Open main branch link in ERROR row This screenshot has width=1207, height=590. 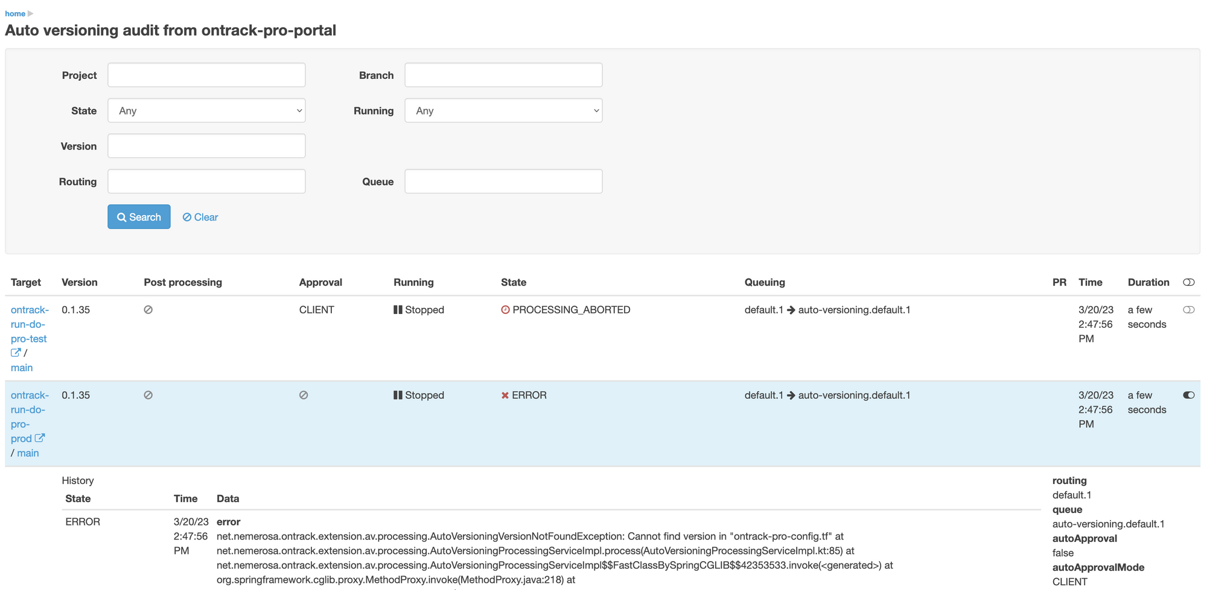28,453
